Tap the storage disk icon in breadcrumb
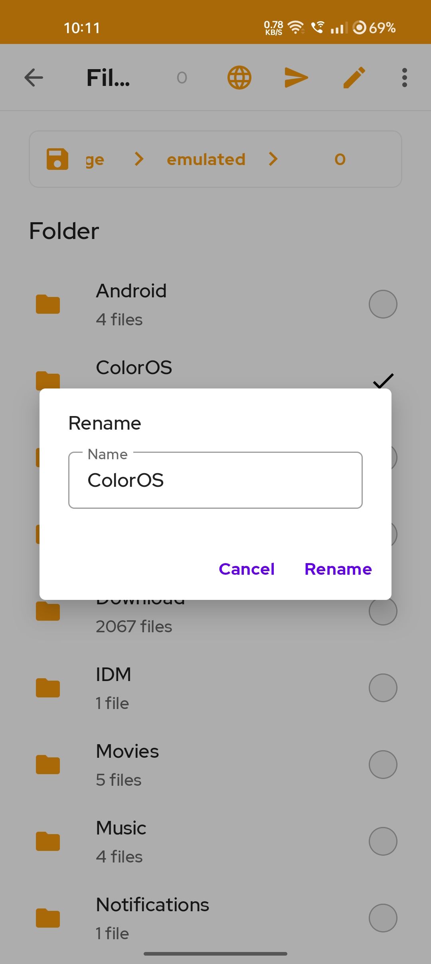The width and height of the screenshot is (431, 964). click(x=57, y=159)
